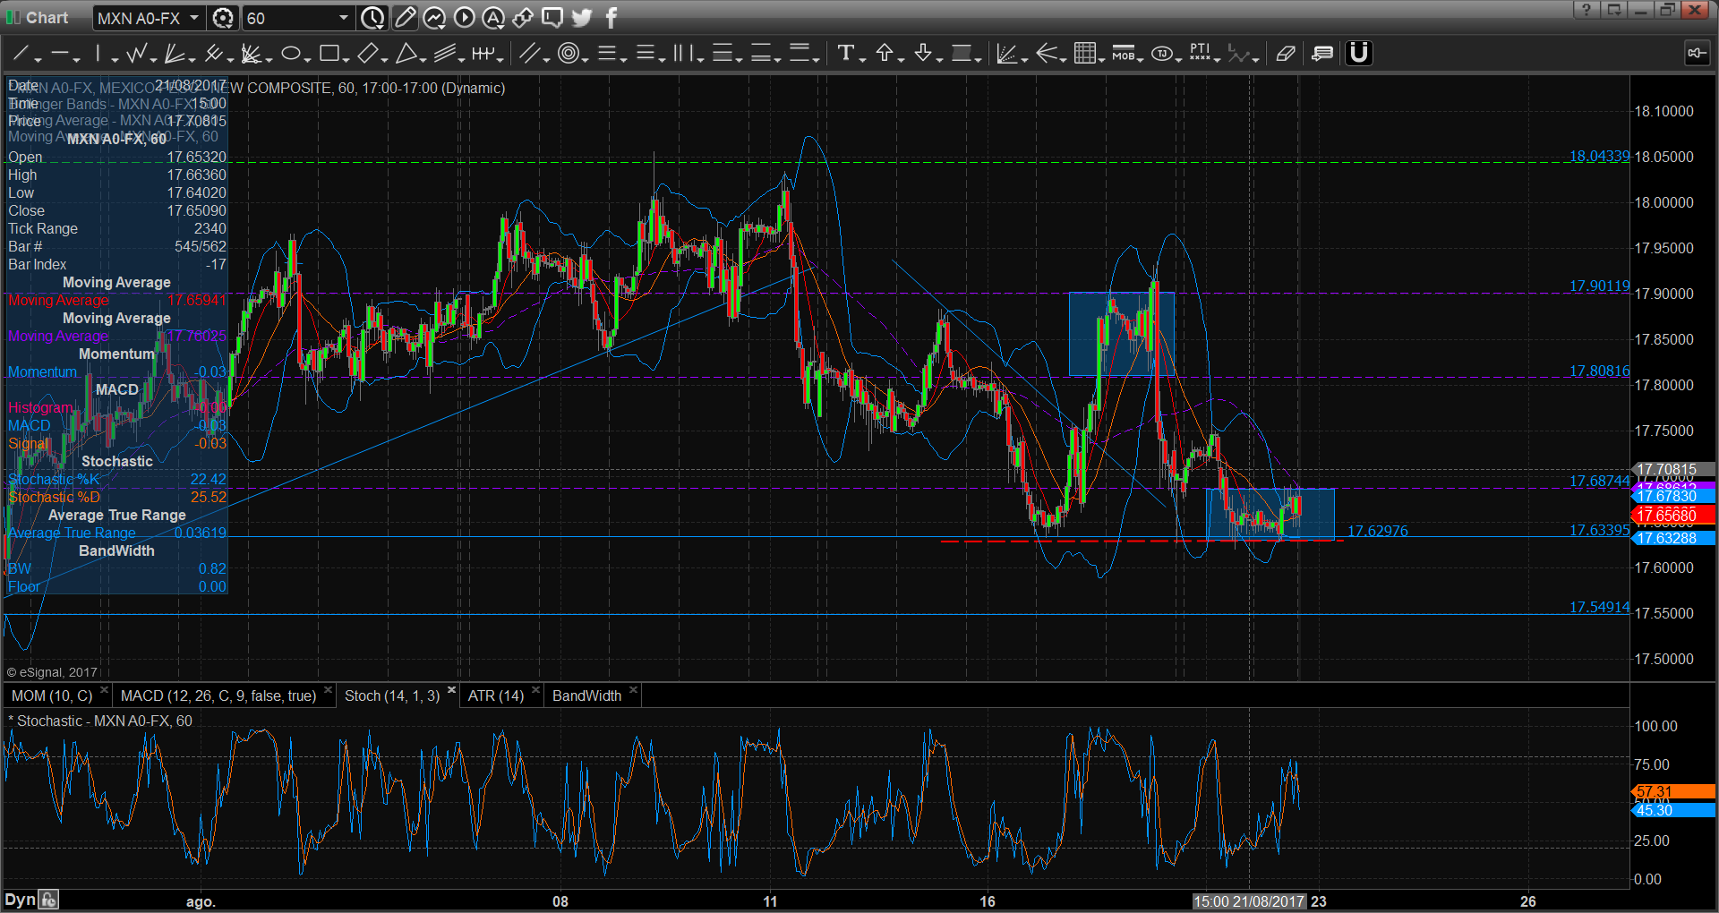This screenshot has height=913, width=1719.
Task: Select the parallel channel lines tool
Action: (x=444, y=54)
